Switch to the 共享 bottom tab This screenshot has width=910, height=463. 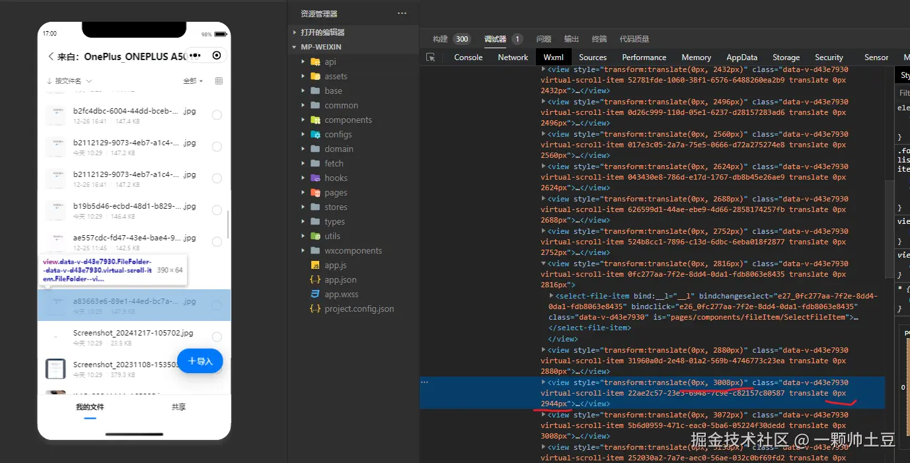click(178, 407)
